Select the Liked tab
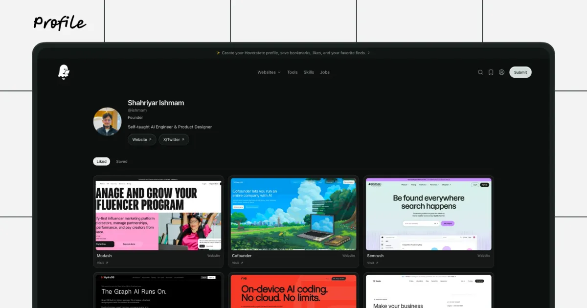The height and width of the screenshot is (308, 587). point(101,161)
